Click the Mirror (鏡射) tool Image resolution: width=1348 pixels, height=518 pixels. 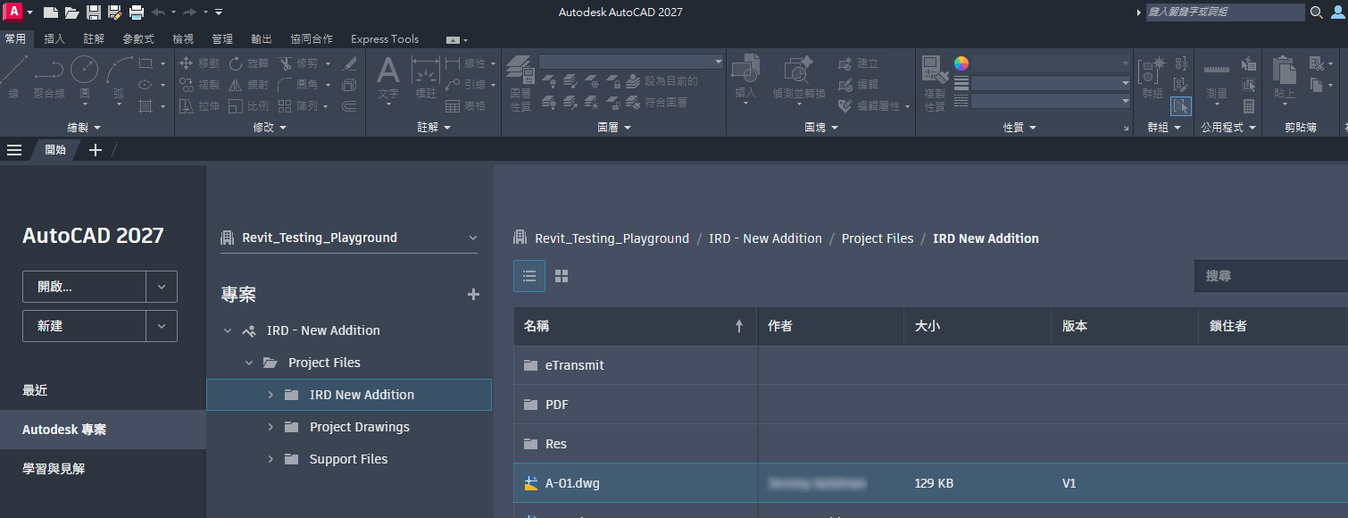click(248, 85)
